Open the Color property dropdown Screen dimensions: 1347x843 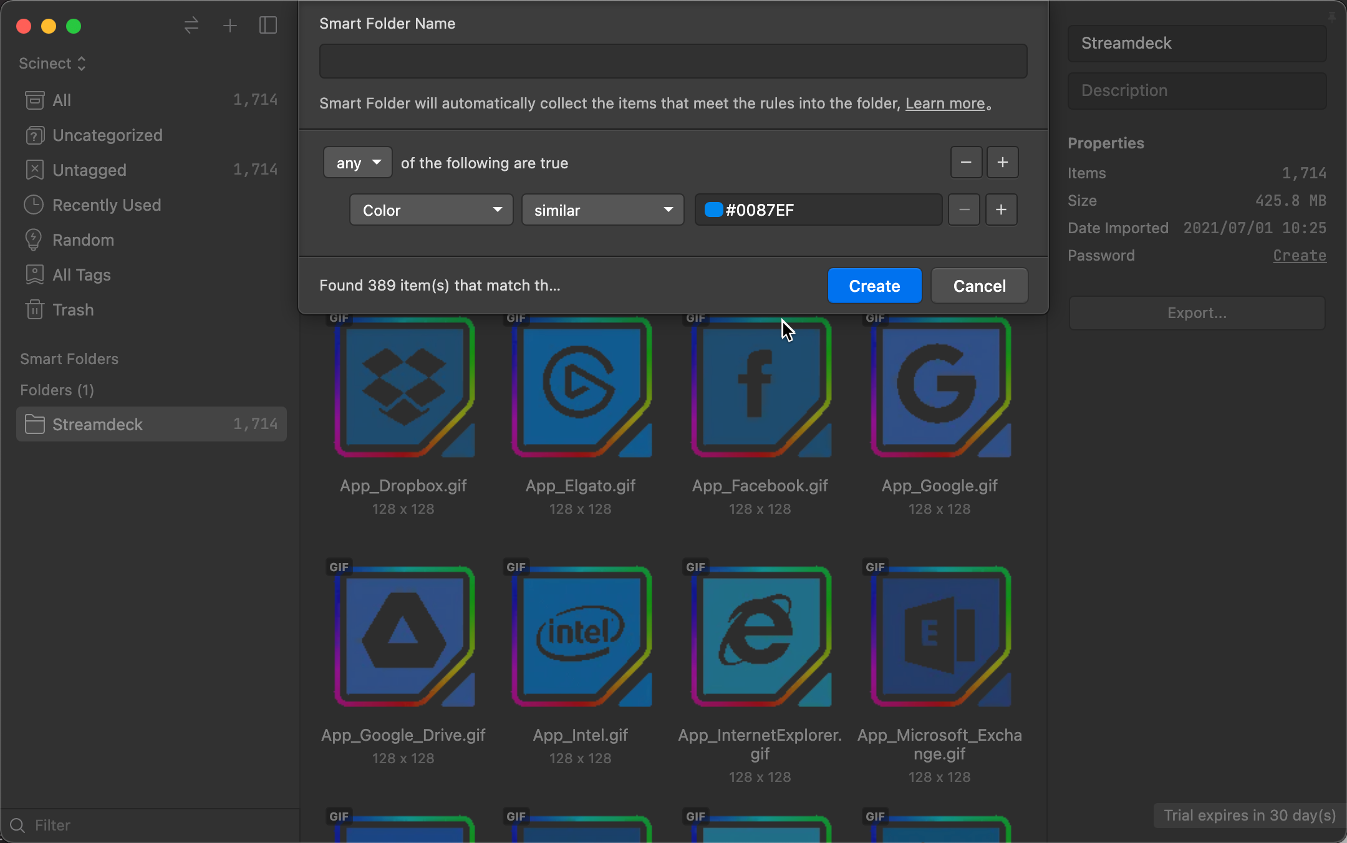432,210
